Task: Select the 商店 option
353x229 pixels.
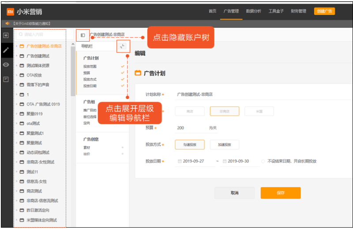Action: 190,111
